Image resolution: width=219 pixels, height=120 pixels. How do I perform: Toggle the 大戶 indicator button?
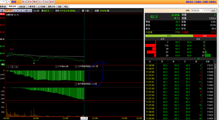pyautogui.click(x=7, y=11)
